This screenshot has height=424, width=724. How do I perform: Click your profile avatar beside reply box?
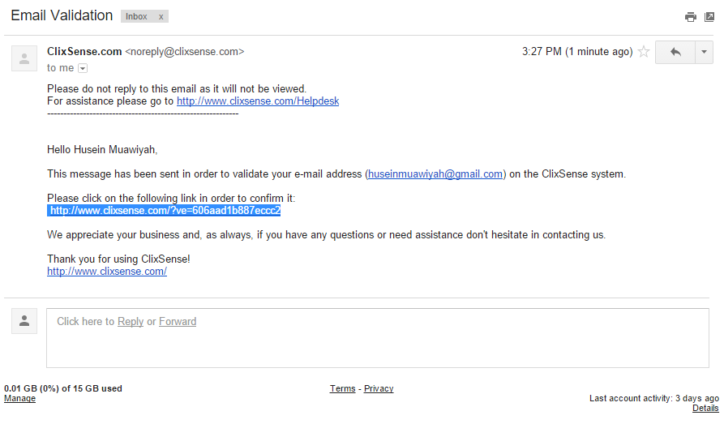(24, 321)
